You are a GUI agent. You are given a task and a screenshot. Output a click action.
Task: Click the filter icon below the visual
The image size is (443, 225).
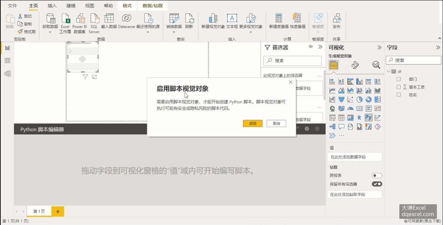pos(85,77)
